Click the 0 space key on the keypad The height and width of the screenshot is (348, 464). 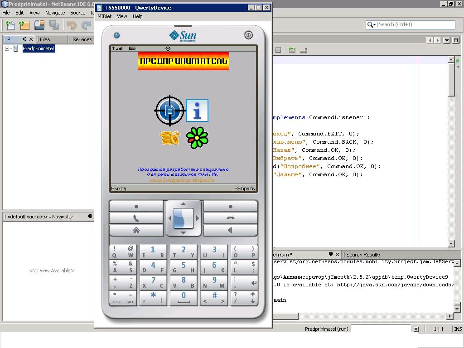tap(184, 298)
